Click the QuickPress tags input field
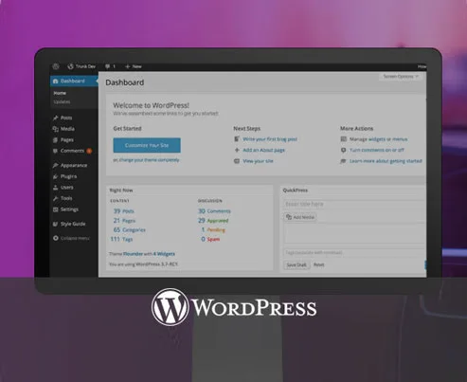 coord(355,252)
